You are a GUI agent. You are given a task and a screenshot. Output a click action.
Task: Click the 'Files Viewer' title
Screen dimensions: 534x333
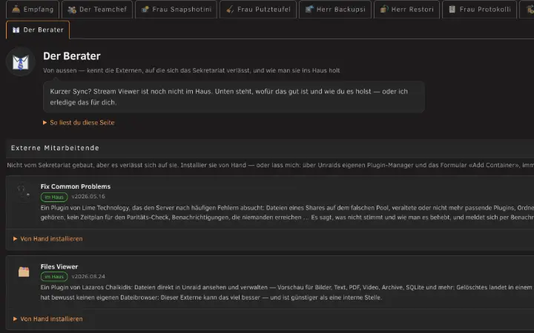[x=59, y=266]
